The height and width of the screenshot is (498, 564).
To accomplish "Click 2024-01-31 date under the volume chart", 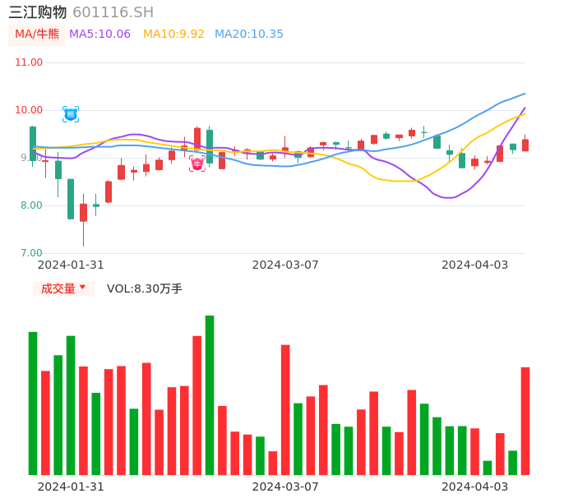I will tap(71, 486).
